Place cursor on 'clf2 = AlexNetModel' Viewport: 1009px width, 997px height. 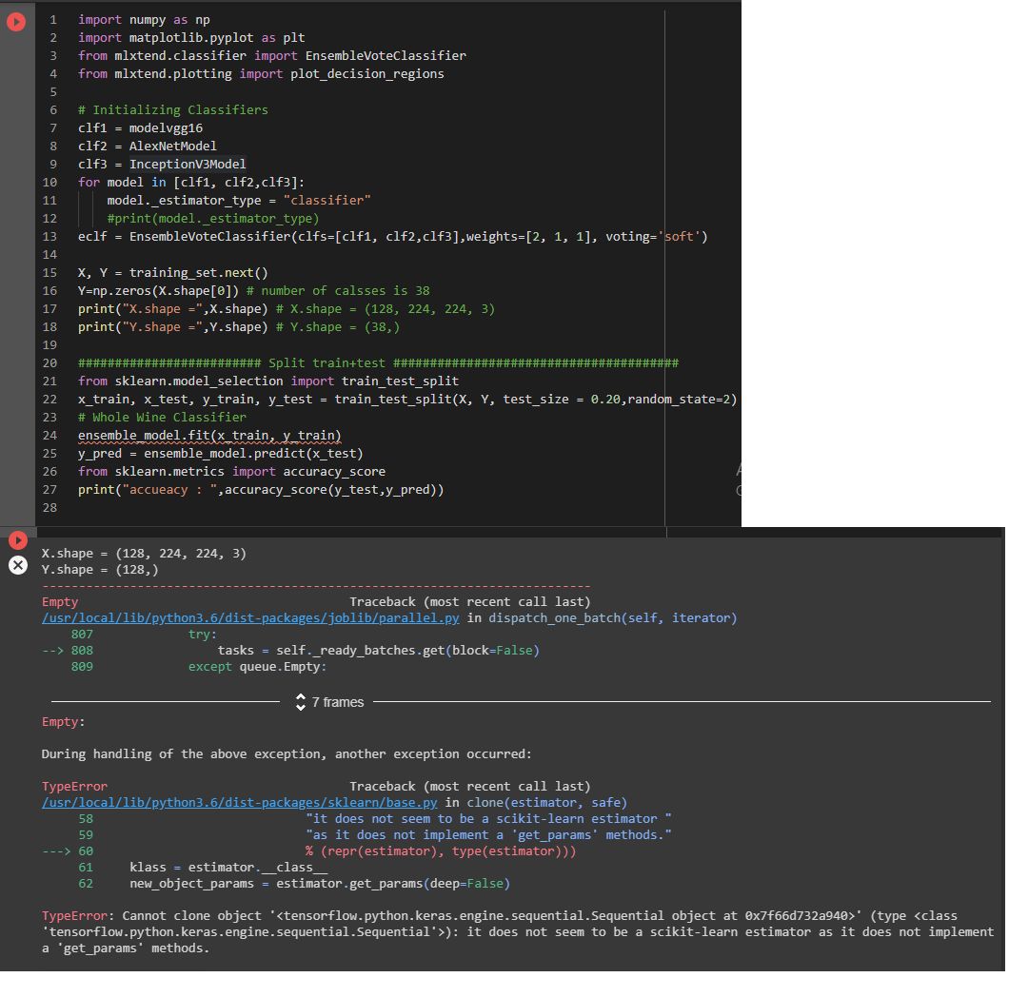pyautogui.click(x=148, y=146)
